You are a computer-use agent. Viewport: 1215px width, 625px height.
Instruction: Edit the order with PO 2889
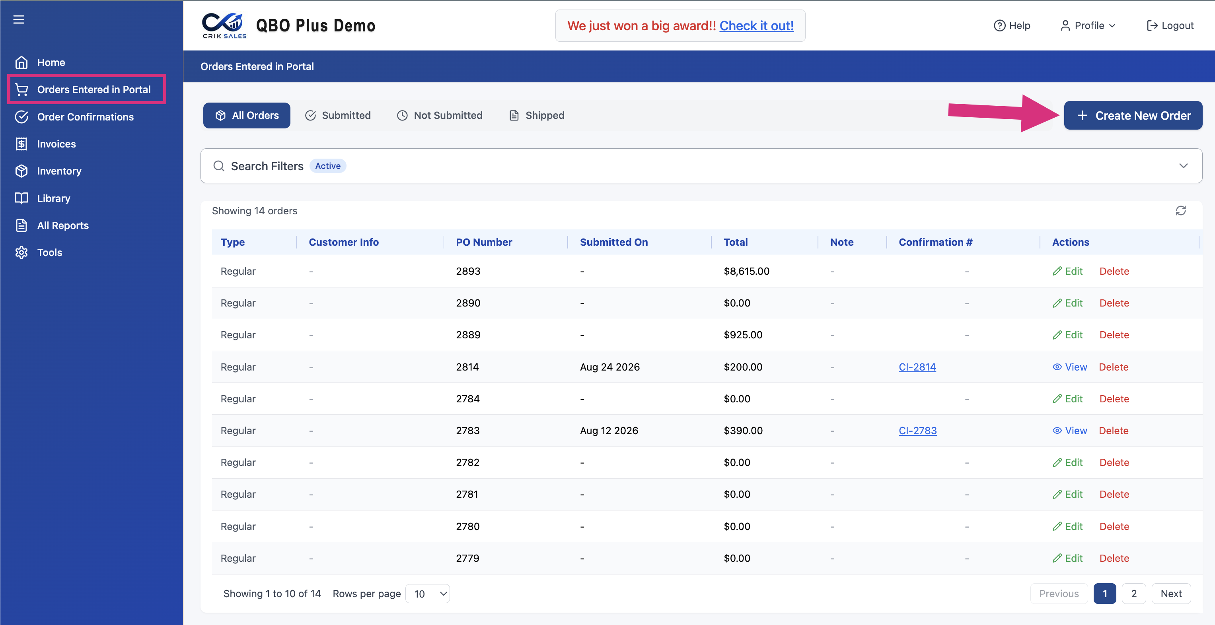click(x=1067, y=335)
